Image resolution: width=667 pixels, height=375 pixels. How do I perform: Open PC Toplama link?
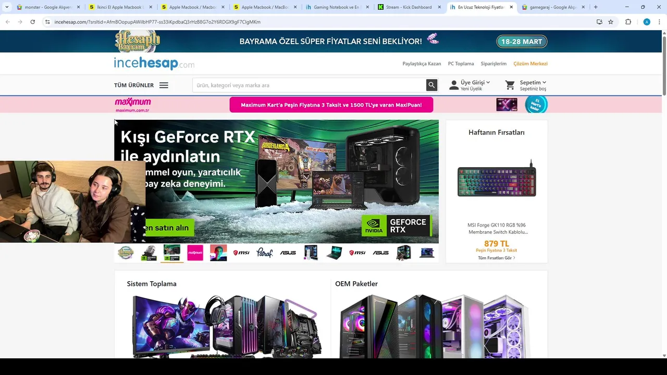point(461,64)
